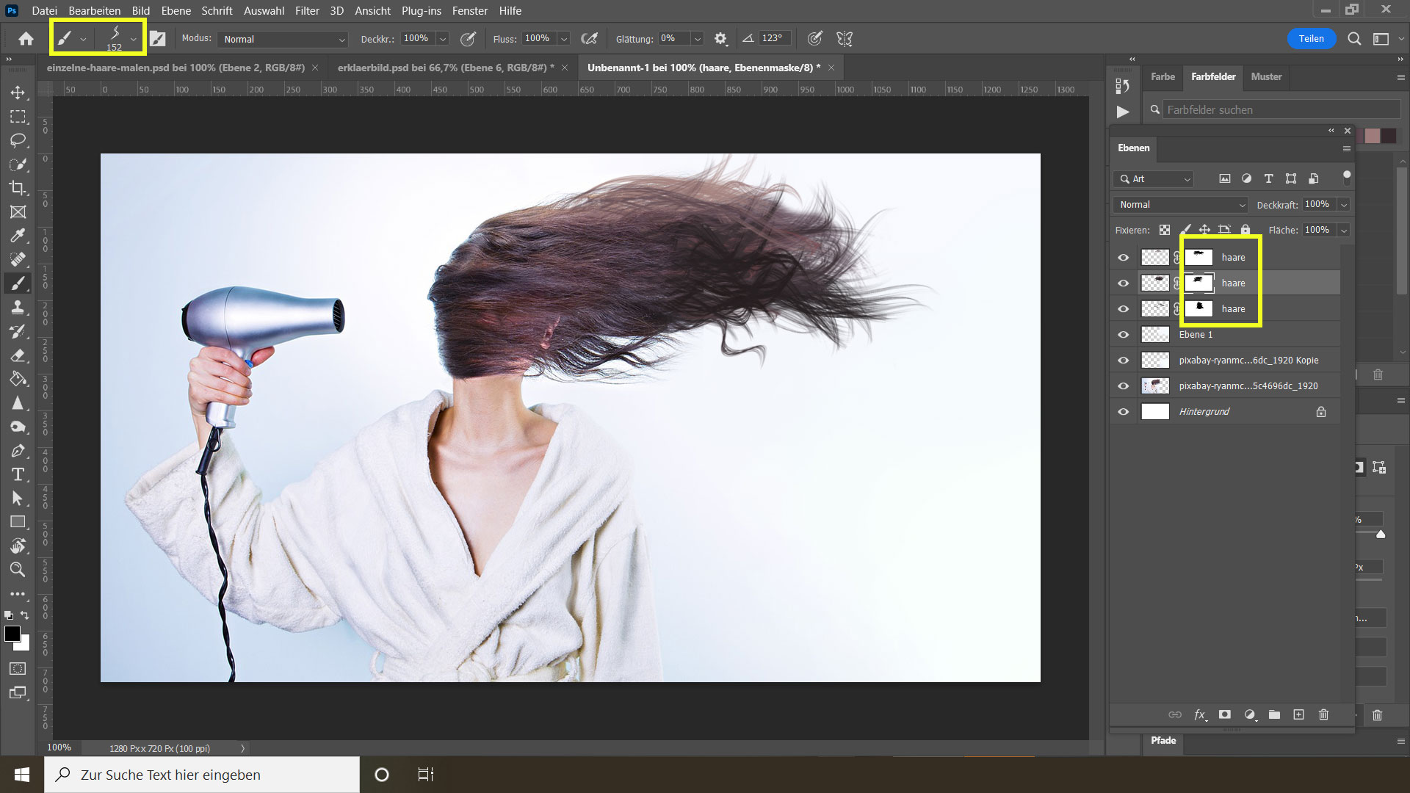Click the Teilen share button
This screenshot has height=793, width=1410.
tap(1311, 39)
